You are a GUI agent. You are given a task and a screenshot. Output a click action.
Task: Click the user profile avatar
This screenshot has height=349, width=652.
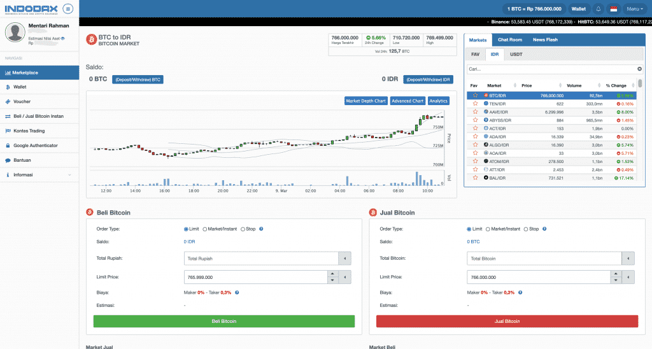(15, 32)
